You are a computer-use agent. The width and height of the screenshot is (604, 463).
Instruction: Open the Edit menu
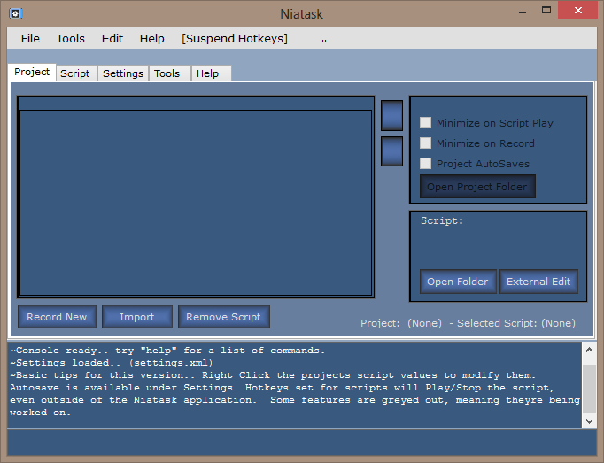click(x=112, y=38)
